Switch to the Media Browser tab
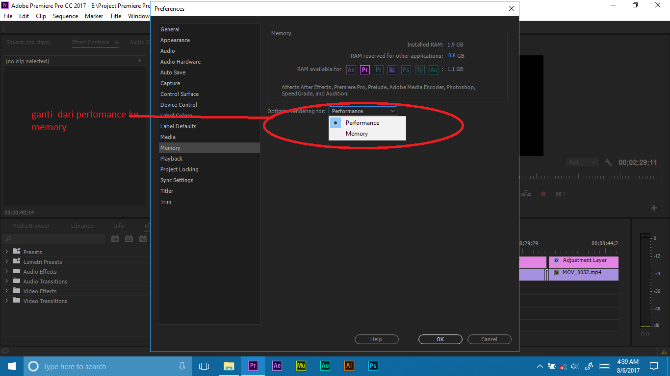Screen dimensions: 670x376 (x=31, y=226)
